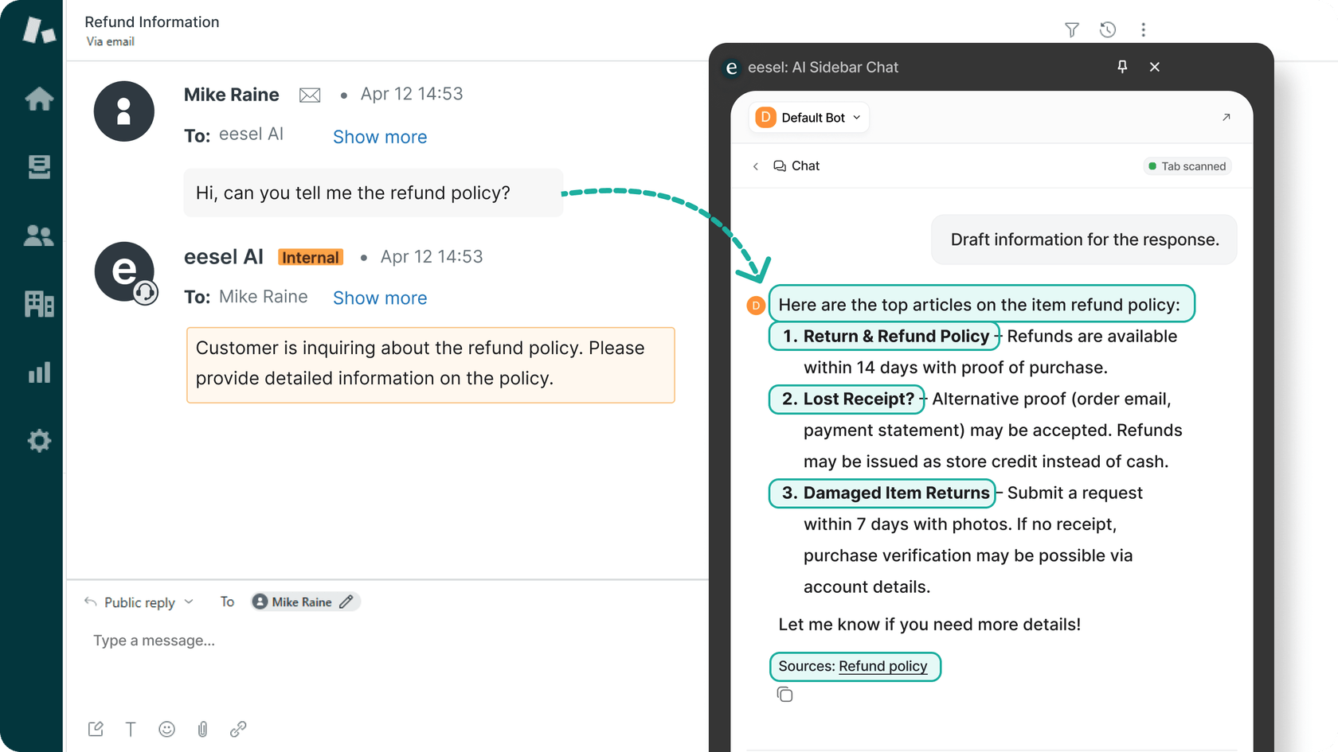The height and width of the screenshot is (752, 1338).
Task: Open the Public reply dropdown
Action: pyautogui.click(x=139, y=602)
